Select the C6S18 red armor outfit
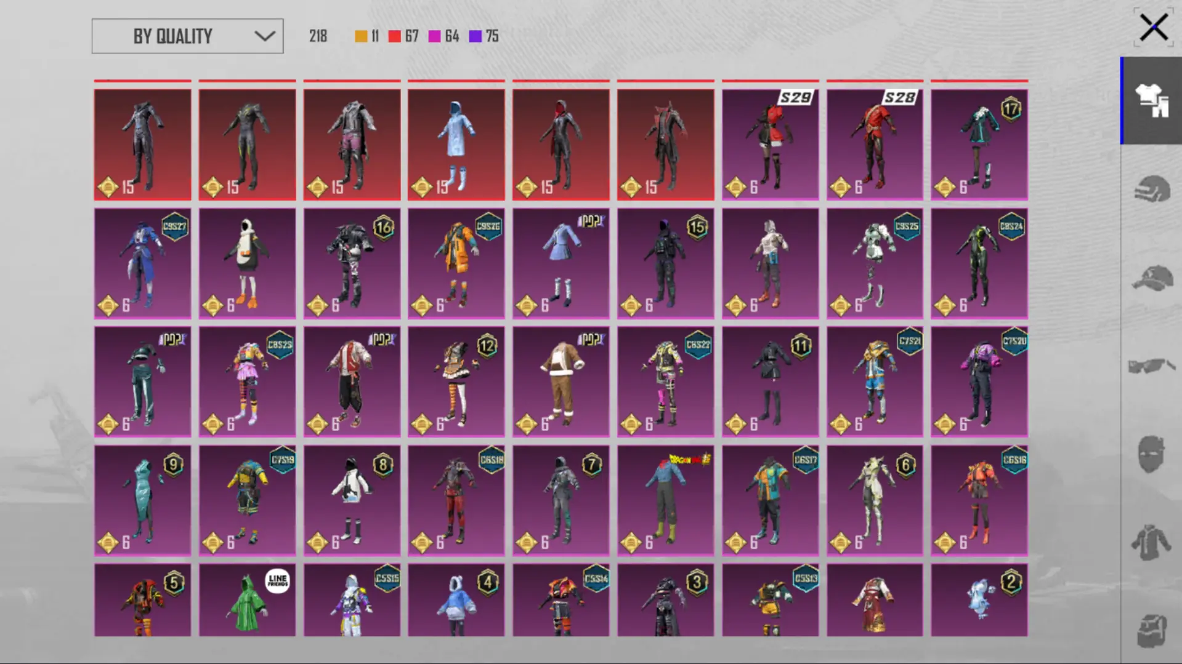Viewport: 1182px width, 664px height. pyautogui.click(x=456, y=501)
